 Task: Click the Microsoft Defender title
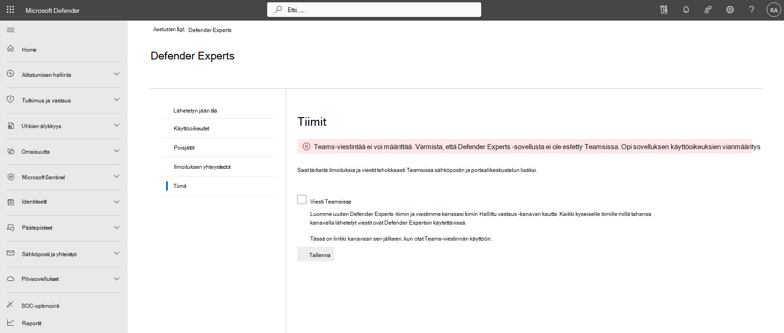[53, 11]
